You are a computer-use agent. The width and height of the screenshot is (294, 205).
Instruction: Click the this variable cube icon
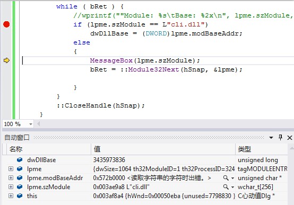[20, 196]
